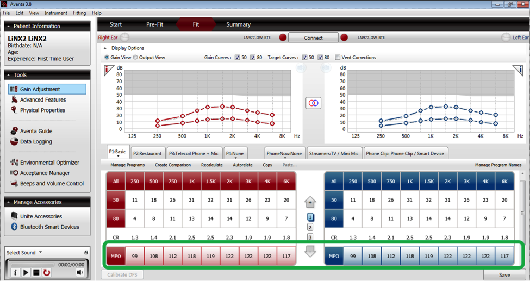This screenshot has height=281, width=530.
Task: Switch to the Pre-Fit tab
Action: (x=155, y=24)
